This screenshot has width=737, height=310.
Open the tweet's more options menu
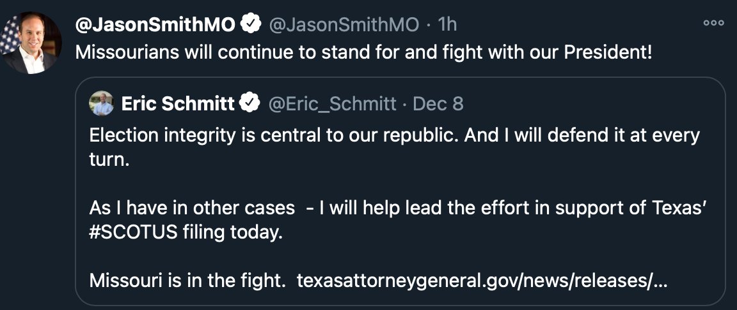click(713, 23)
